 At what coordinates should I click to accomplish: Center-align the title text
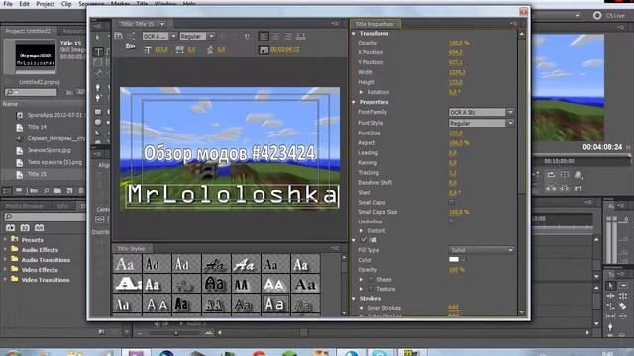[x=275, y=36]
